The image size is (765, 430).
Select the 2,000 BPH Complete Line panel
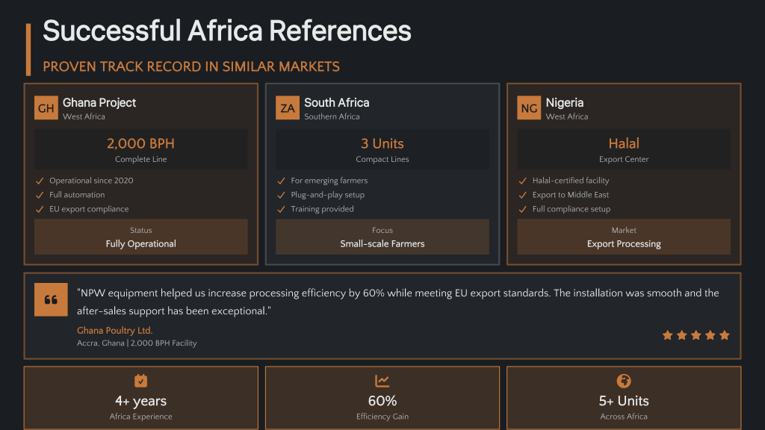[x=141, y=149]
